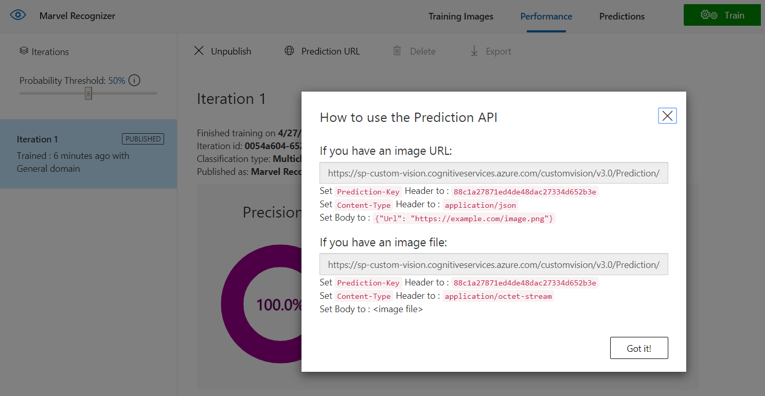Image resolution: width=765 pixels, height=396 pixels.
Task: Click the Iterations layers icon
Action: pos(24,51)
